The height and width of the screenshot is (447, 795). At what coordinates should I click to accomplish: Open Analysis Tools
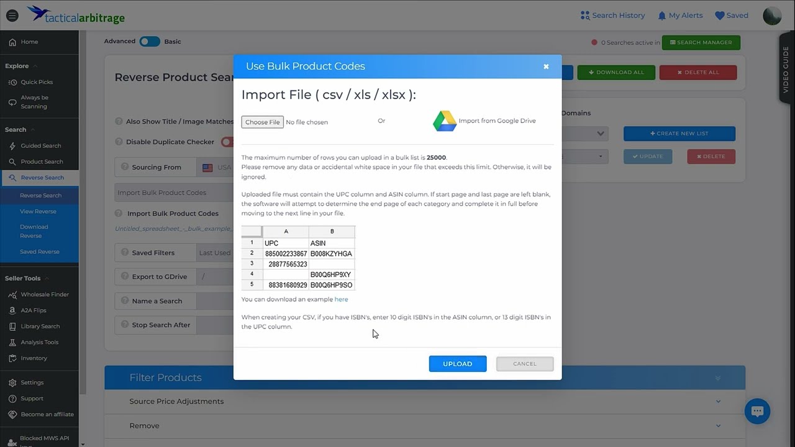[39, 342]
